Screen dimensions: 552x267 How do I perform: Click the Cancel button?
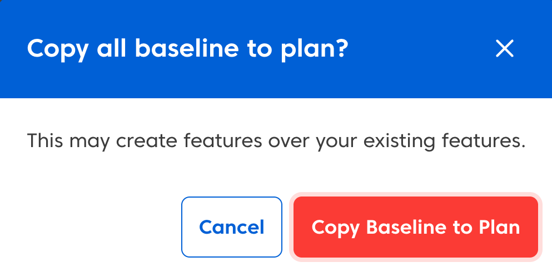tap(232, 227)
